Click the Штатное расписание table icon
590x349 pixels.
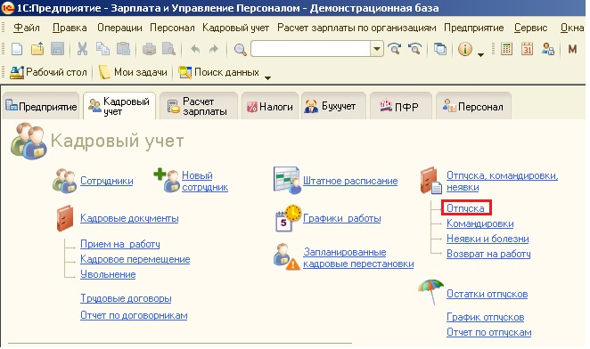288,181
